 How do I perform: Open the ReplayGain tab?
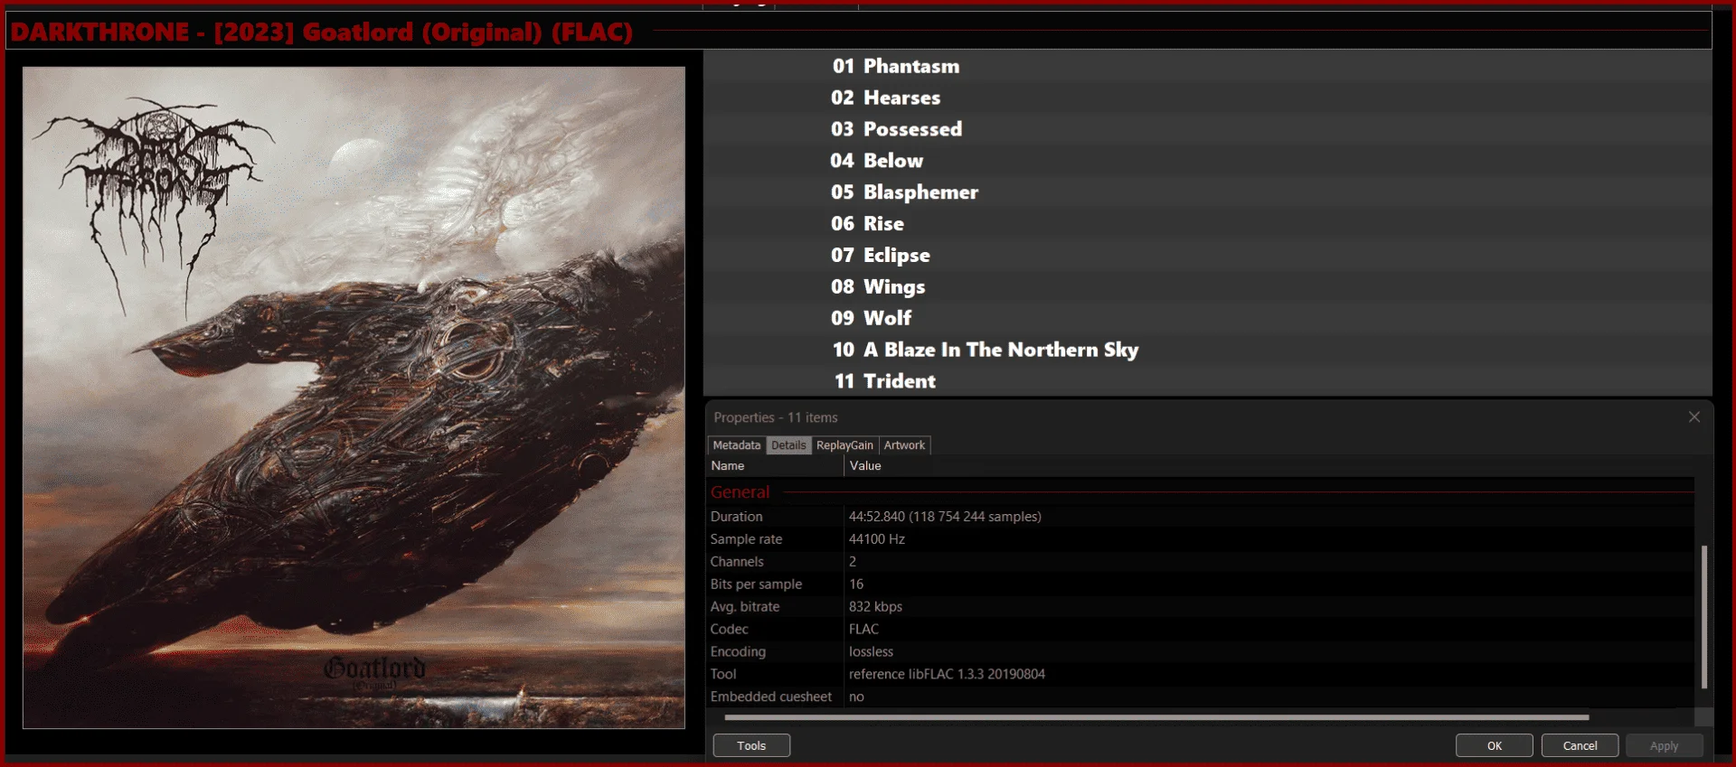point(844,445)
